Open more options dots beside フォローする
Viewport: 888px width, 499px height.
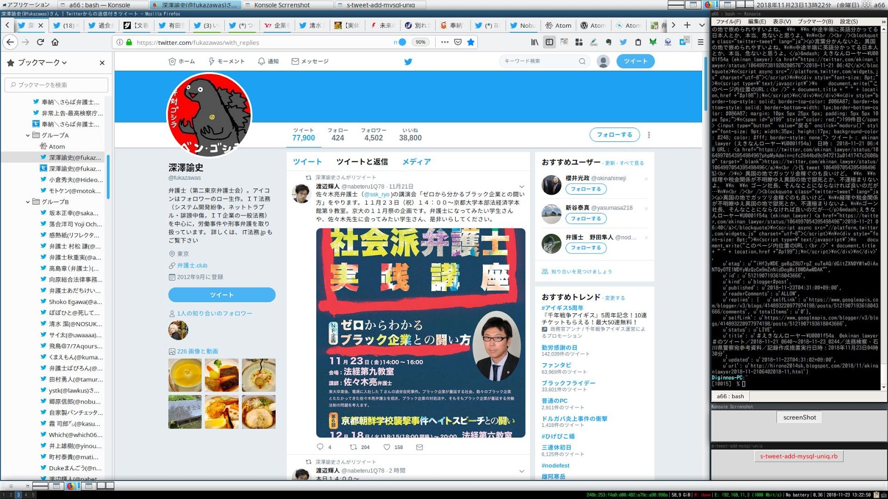[x=649, y=135]
